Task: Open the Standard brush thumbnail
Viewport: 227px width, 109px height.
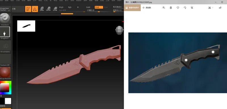Action: (5, 20)
